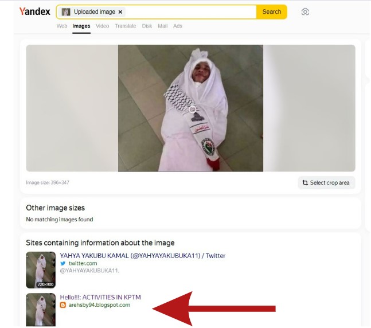
Task: Select the Images tab
Action: point(81,26)
